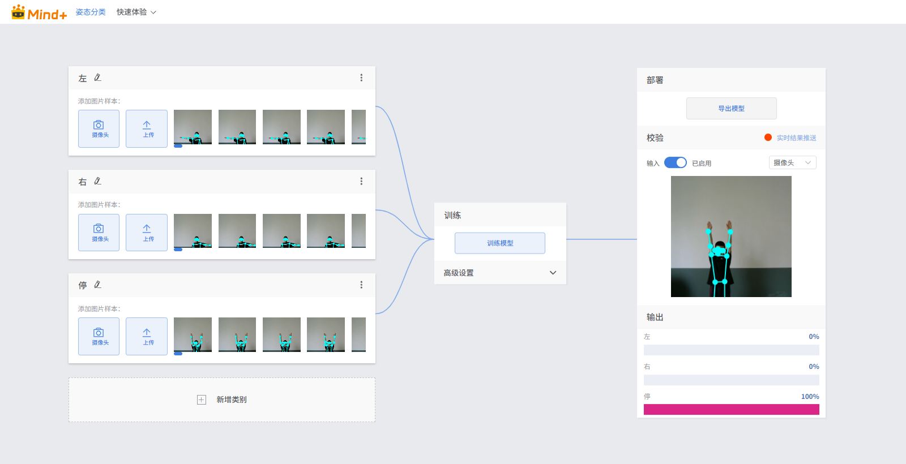Click the 输出 section heading
The image size is (906, 464).
655,317
